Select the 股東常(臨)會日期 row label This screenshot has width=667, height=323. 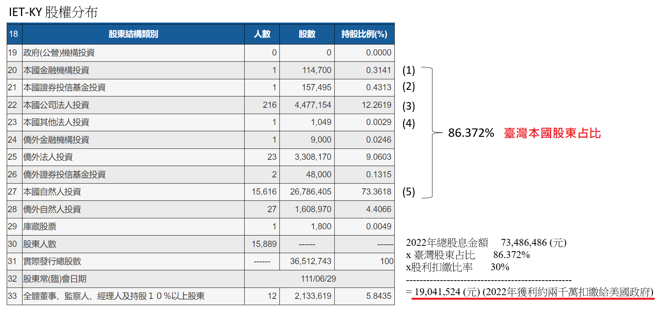point(55,279)
